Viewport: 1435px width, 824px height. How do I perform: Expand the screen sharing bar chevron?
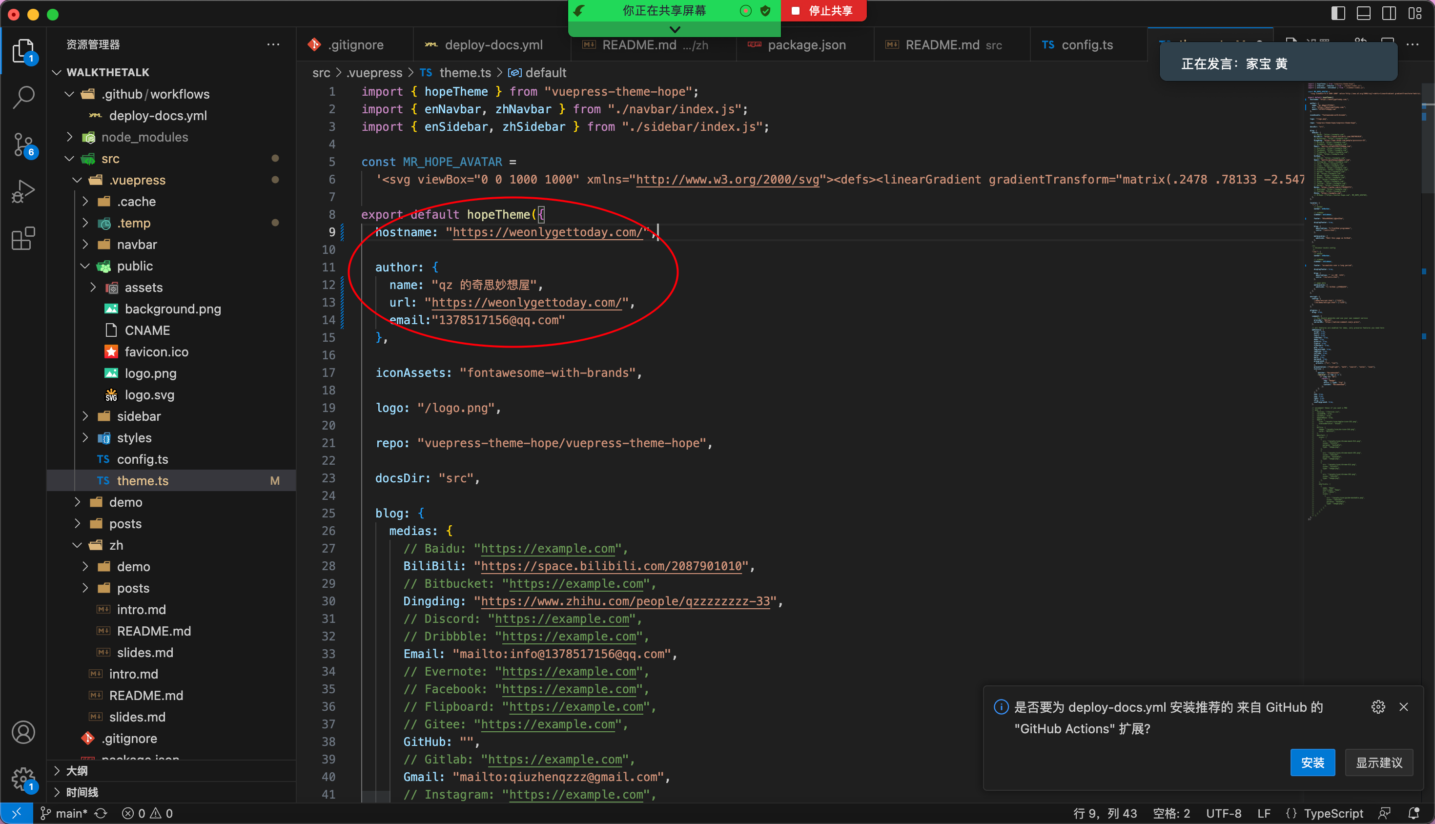[675, 29]
